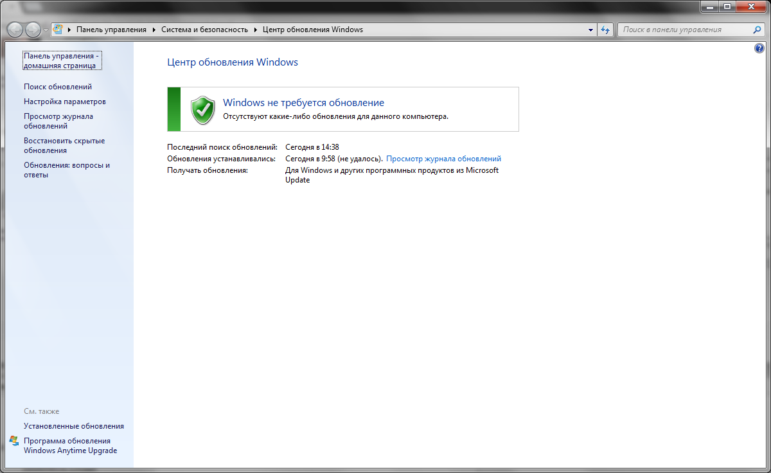Click the Windows Anytime Upgrade flag icon

pos(15,441)
